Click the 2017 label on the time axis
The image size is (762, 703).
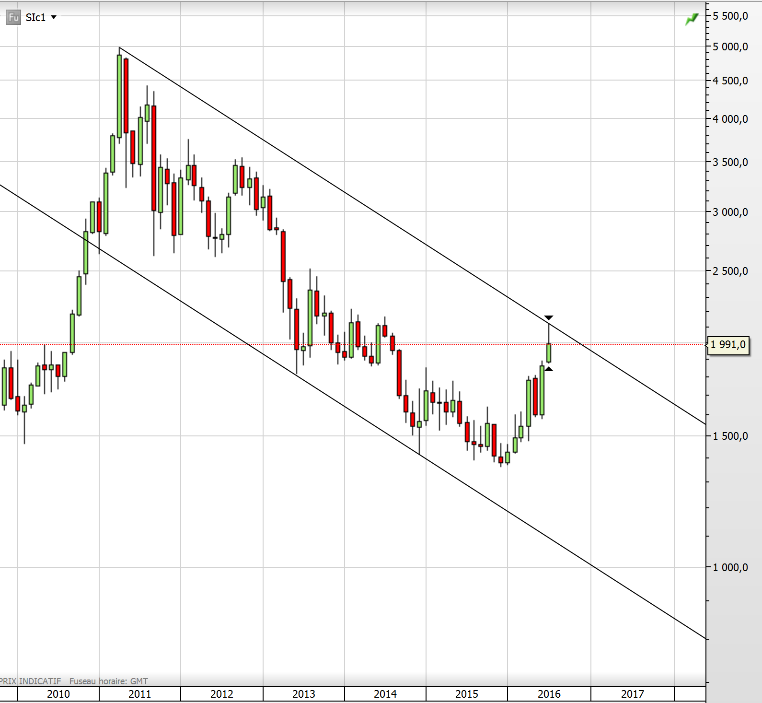[632, 694]
